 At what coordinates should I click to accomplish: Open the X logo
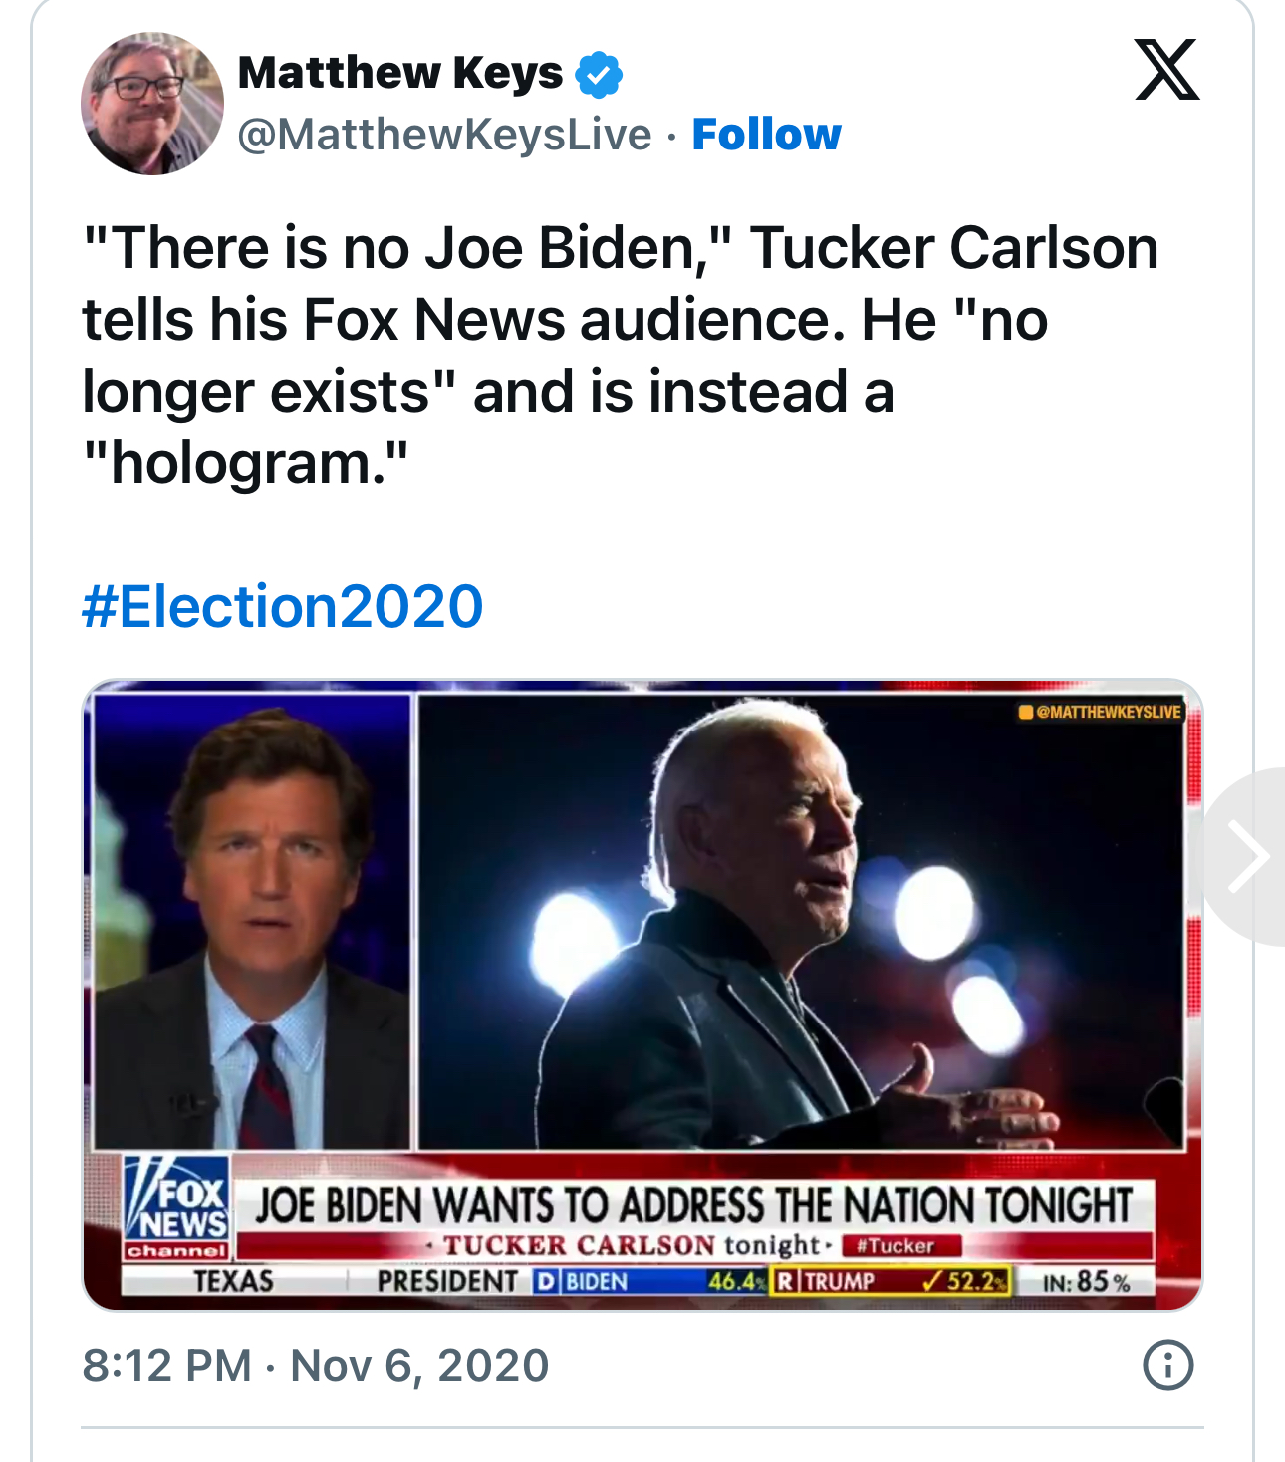click(x=1166, y=70)
